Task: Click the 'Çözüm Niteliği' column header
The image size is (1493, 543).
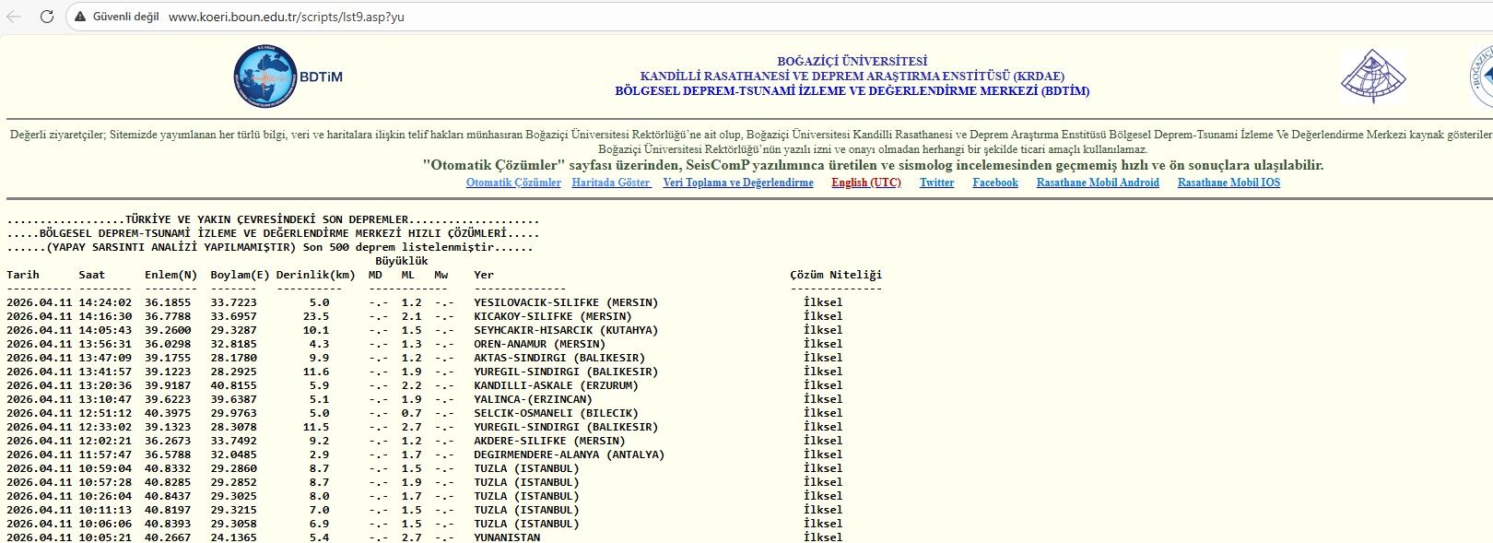Action: point(835,275)
